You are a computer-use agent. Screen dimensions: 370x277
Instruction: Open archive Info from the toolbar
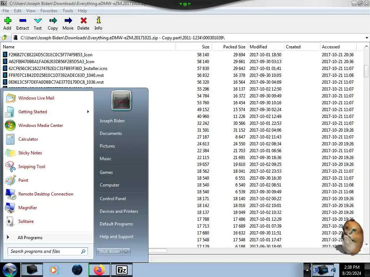[98, 23]
